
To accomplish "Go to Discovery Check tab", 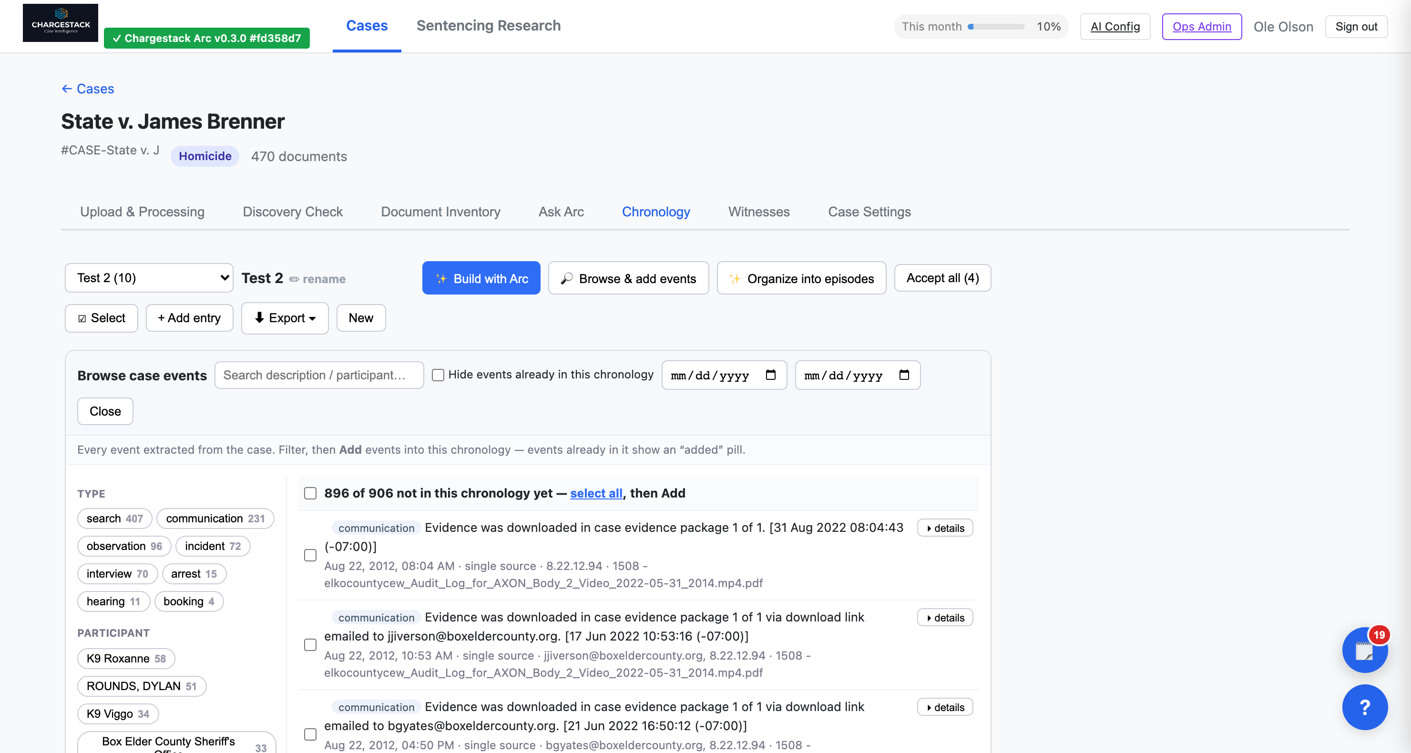I will [x=293, y=212].
